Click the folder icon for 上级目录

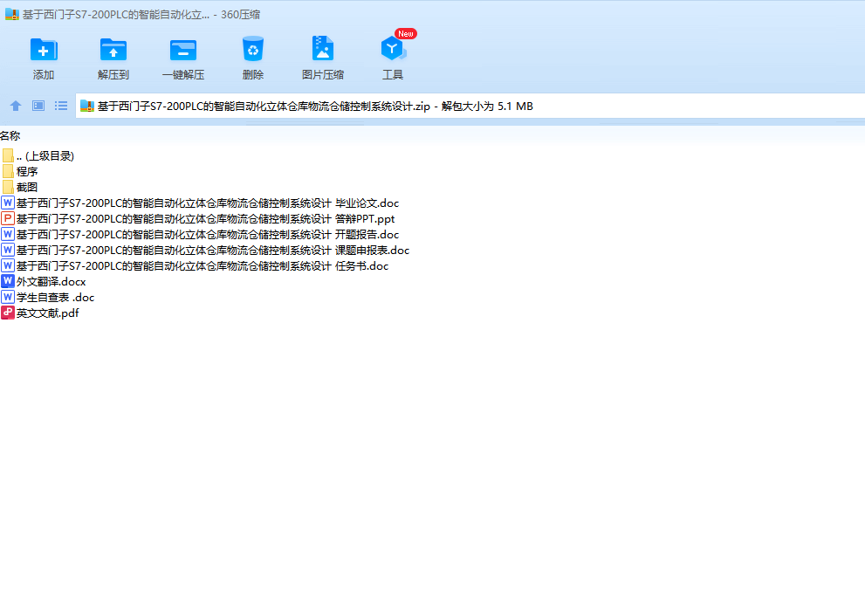(8, 155)
